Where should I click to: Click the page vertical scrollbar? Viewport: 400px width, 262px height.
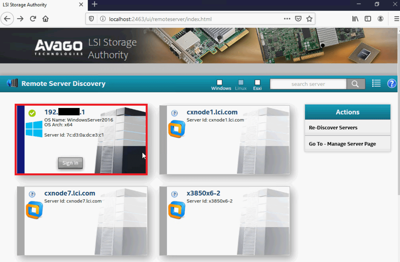(398, 112)
